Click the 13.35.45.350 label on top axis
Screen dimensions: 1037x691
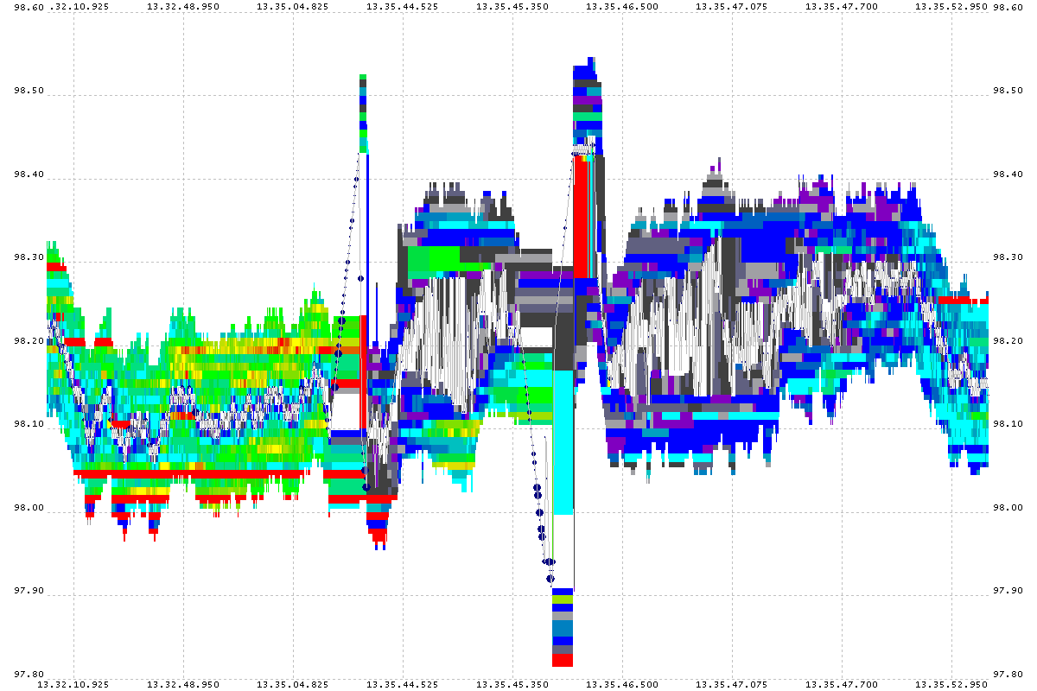click(512, 6)
